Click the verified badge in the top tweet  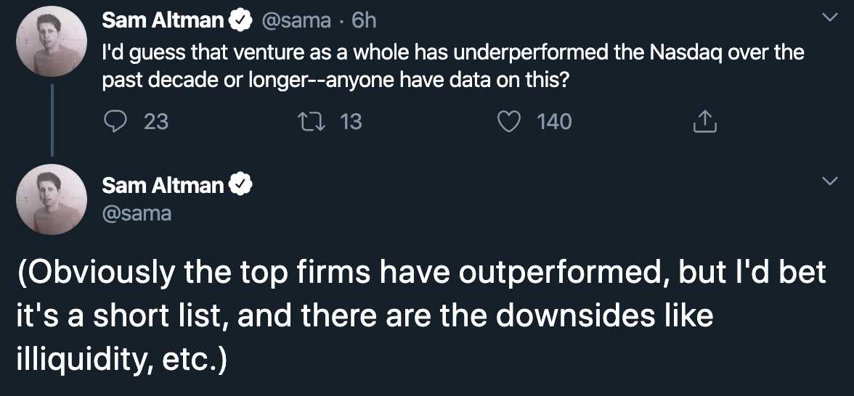click(x=240, y=21)
